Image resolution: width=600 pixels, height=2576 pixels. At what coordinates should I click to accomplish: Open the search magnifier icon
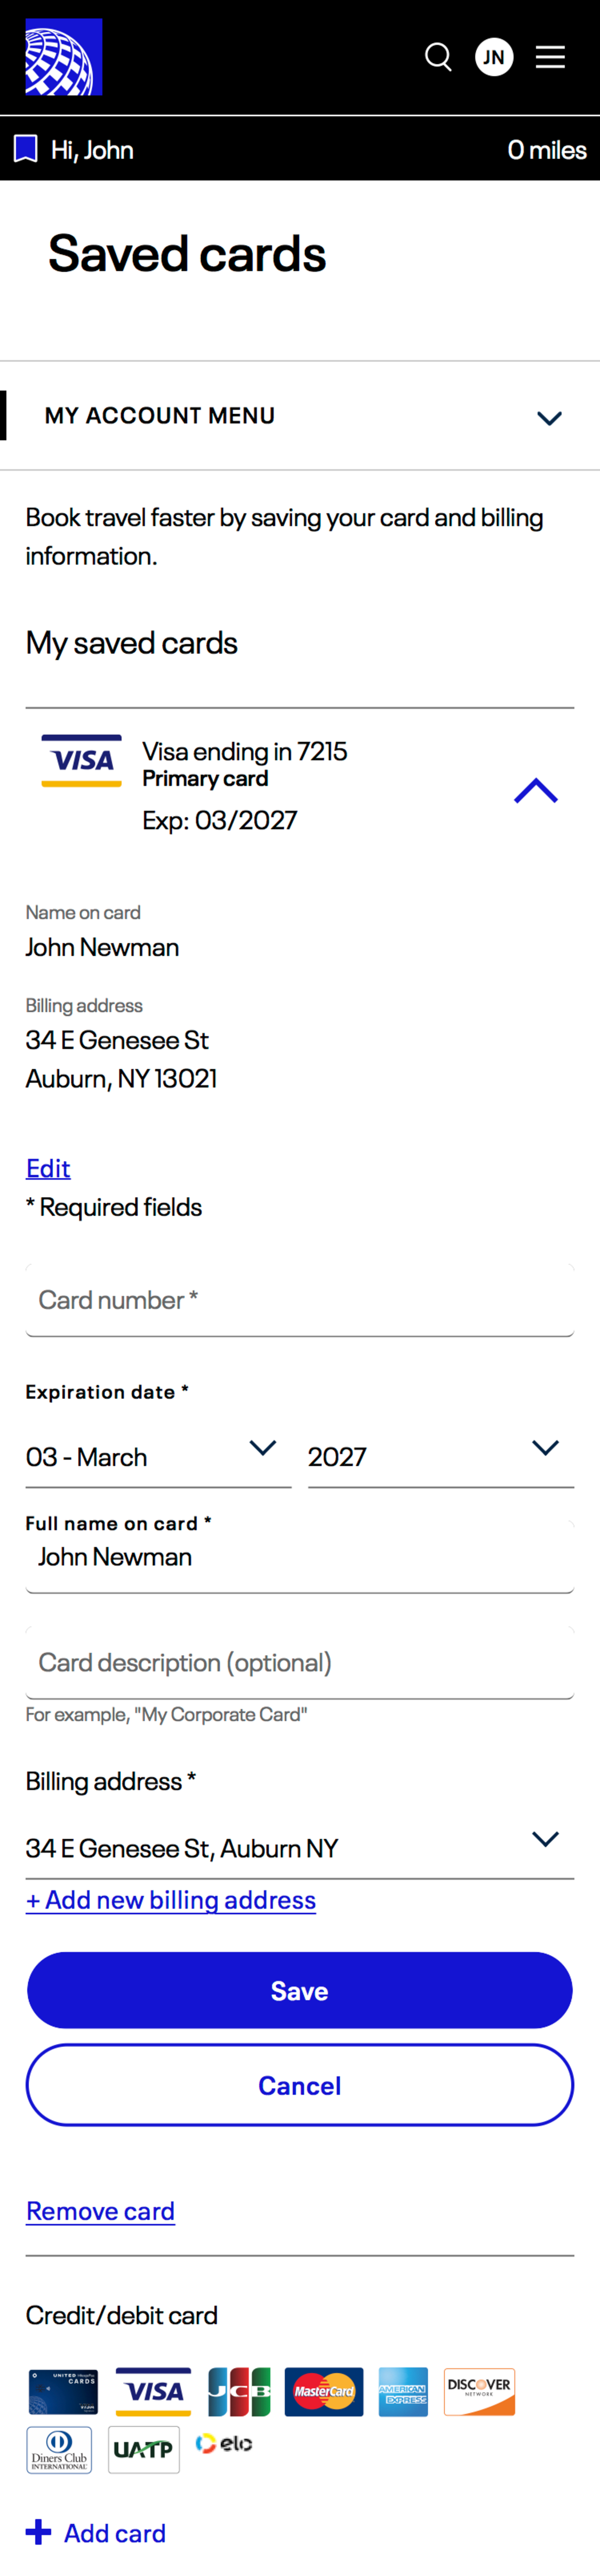click(438, 57)
